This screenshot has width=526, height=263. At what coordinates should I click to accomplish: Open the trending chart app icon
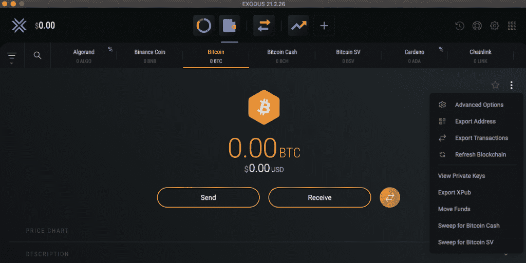pos(298,26)
